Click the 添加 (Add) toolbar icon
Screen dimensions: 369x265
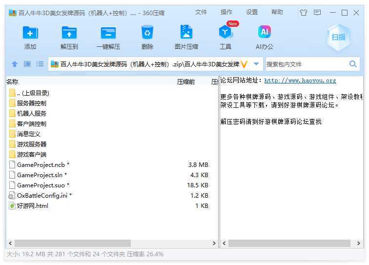click(30, 33)
